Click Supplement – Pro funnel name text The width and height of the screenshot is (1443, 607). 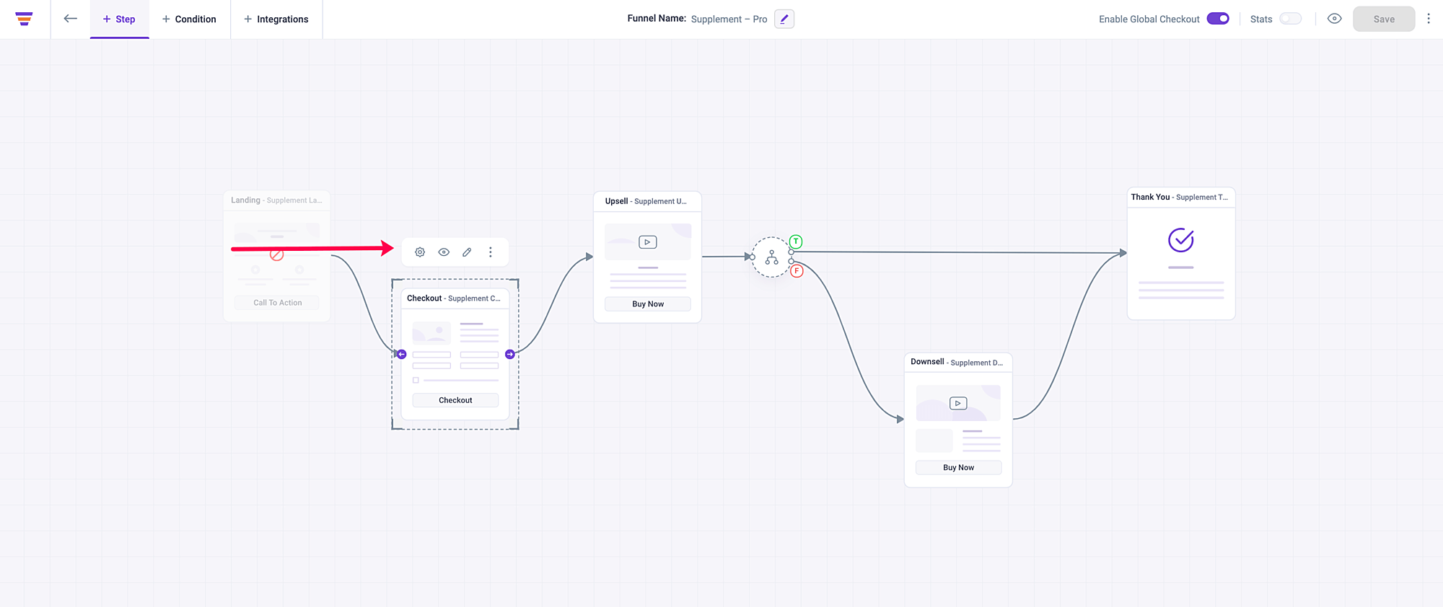click(x=729, y=19)
